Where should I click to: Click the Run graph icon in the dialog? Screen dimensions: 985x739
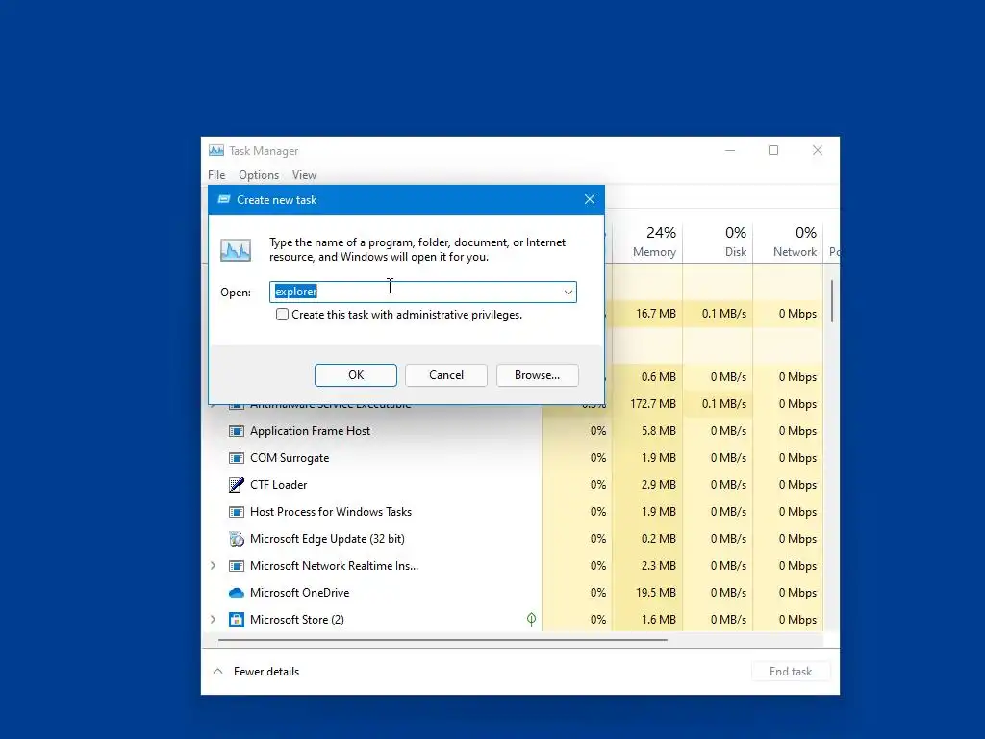pos(236,250)
